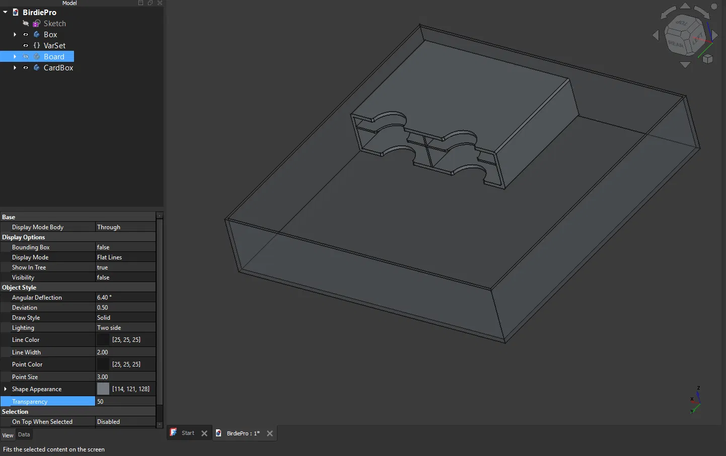Rotate view up with navigation cube top arrow
The width and height of the screenshot is (726, 456).
[685, 6]
